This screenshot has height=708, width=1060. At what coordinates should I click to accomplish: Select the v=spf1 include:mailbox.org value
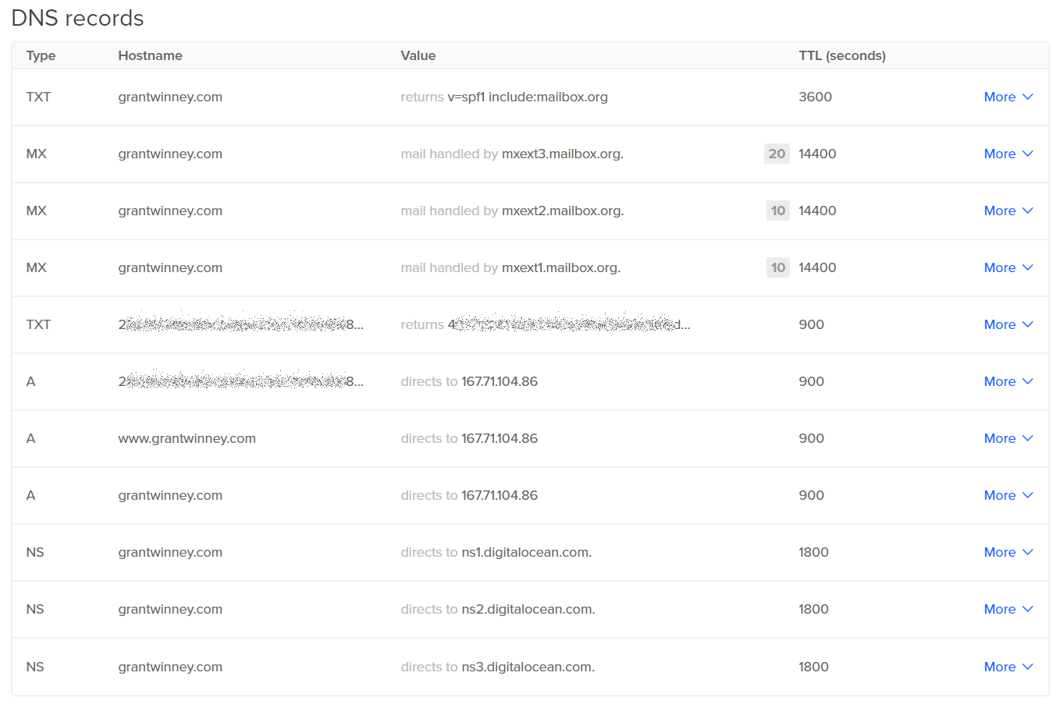pyautogui.click(x=527, y=97)
